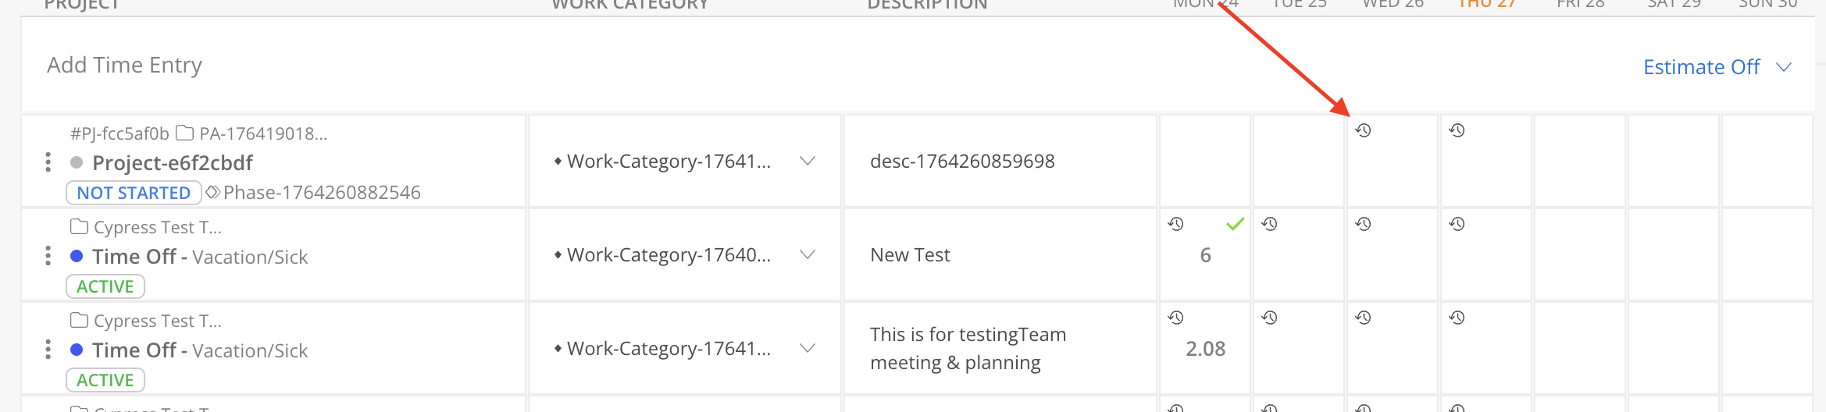The image size is (1826, 412).
Task: Click Tuesday history icon in New Test row
Action: point(1269,224)
